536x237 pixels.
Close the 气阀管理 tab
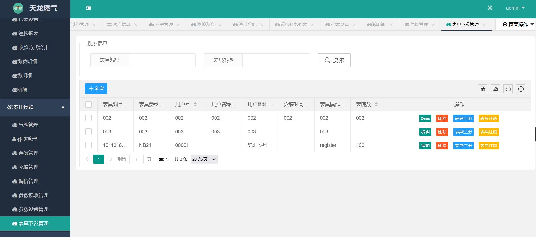tap(433, 25)
